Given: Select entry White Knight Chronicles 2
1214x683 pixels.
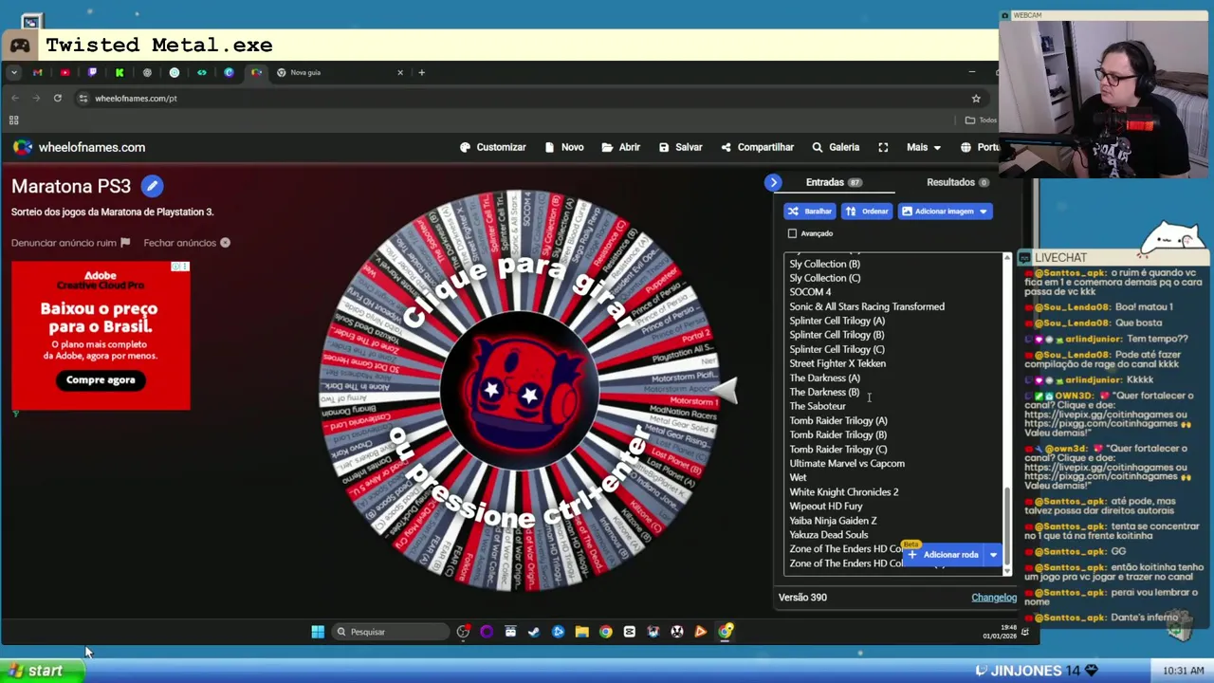Looking at the screenshot, I should [x=844, y=491].
